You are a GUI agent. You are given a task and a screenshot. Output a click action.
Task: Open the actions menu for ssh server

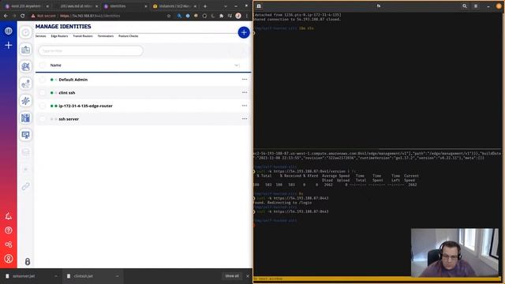point(245,119)
